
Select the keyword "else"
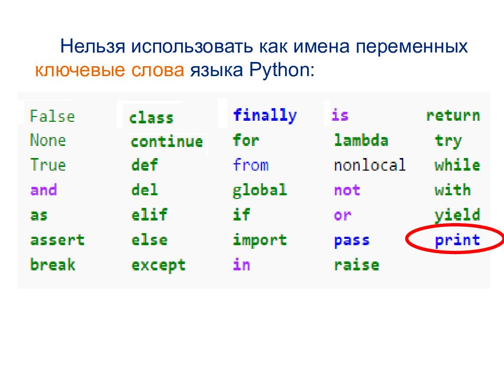point(149,240)
